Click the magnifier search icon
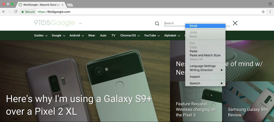 pyautogui.click(x=157, y=23)
